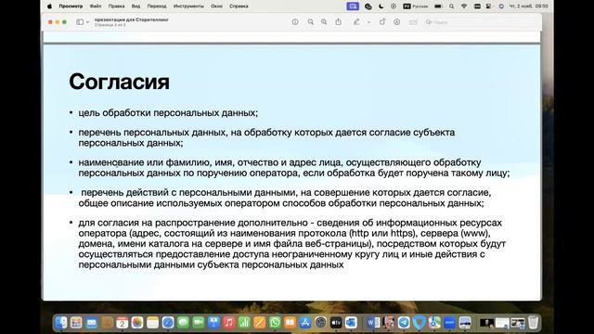Image resolution: width=594 pixels, height=334 pixels.
Task: Open Telegram from the Dock
Action: coord(404,323)
